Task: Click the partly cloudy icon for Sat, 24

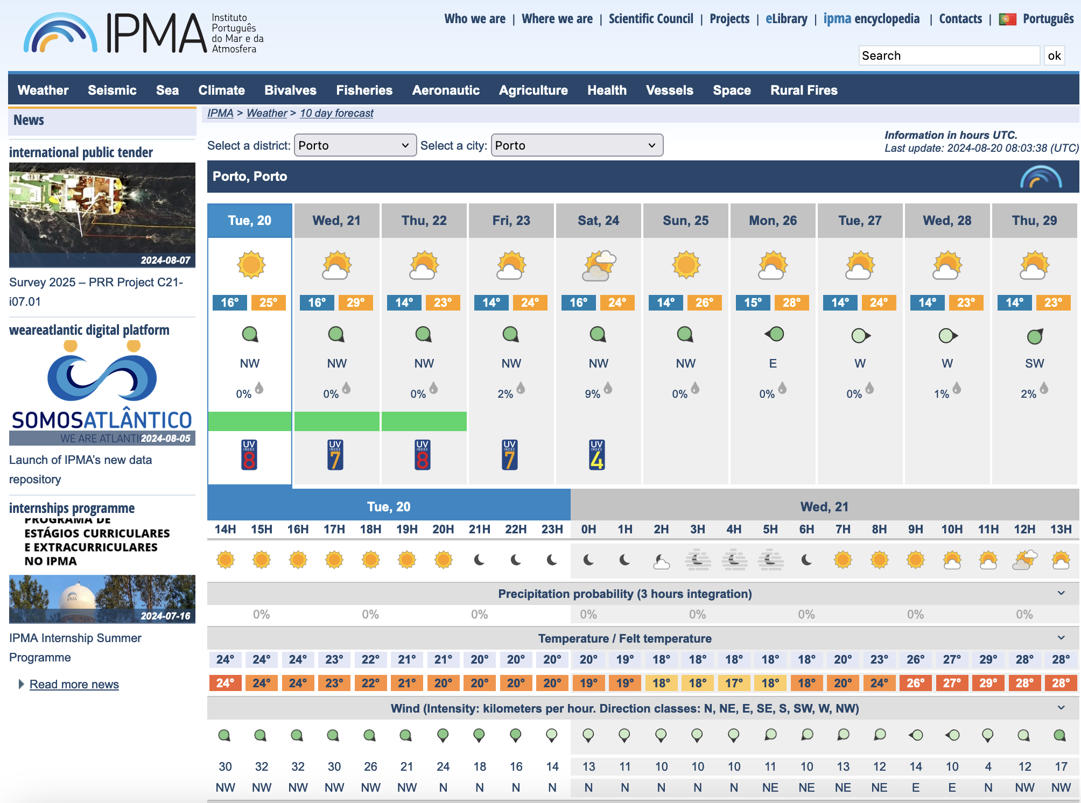Action: [598, 265]
